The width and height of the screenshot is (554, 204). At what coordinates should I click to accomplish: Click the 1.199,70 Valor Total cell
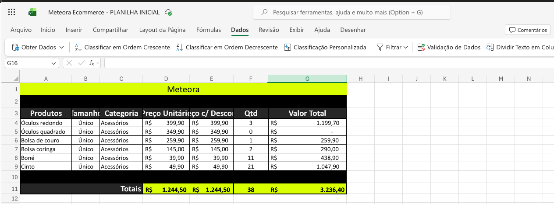(x=307, y=123)
